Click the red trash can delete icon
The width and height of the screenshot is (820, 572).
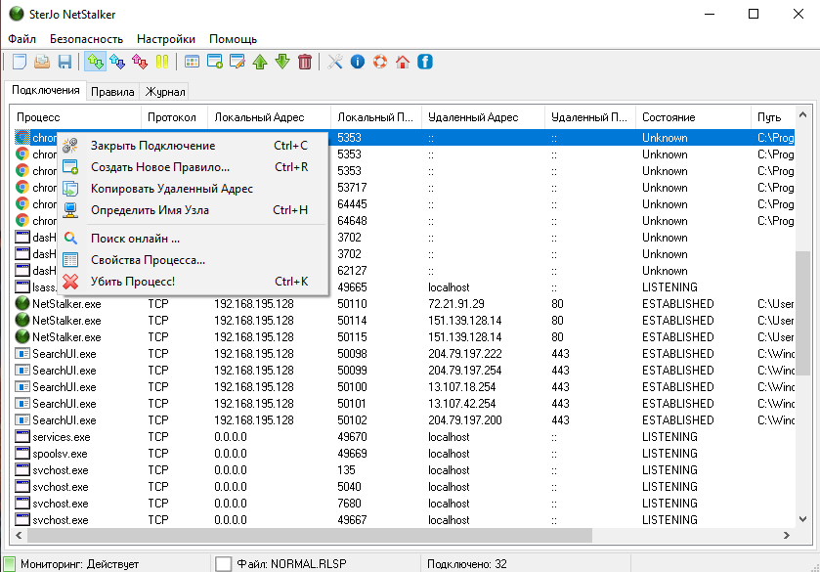click(x=305, y=62)
